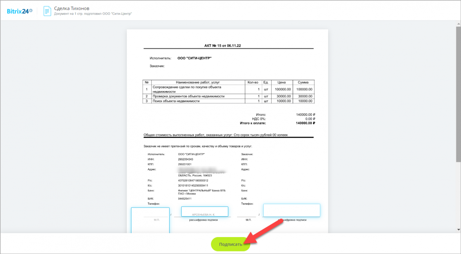Click the document icon beside Сделка Тихонов
Viewport: 461px width, 254px height.
click(x=47, y=11)
